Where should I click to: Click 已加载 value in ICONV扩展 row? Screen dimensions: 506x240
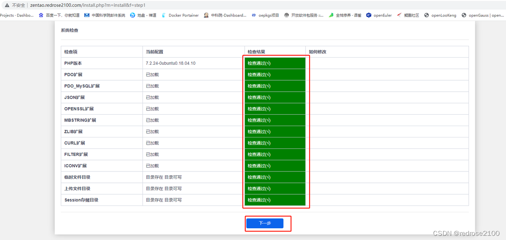[x=152, y=166]
